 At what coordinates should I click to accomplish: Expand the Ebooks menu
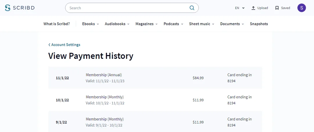point(90,24)
